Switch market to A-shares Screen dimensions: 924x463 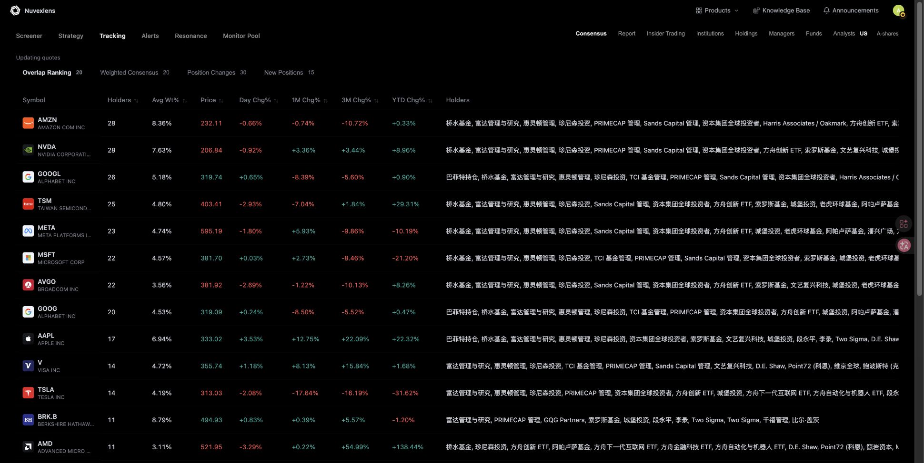[x=887, y=34]
